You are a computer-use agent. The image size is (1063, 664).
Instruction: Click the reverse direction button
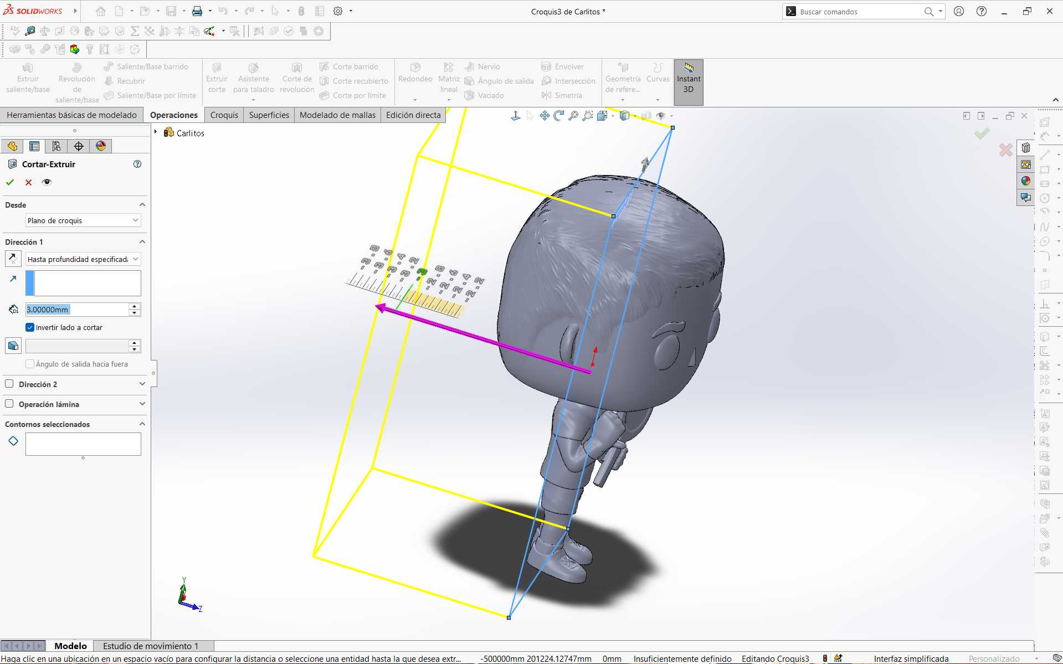tap(13, 259)
